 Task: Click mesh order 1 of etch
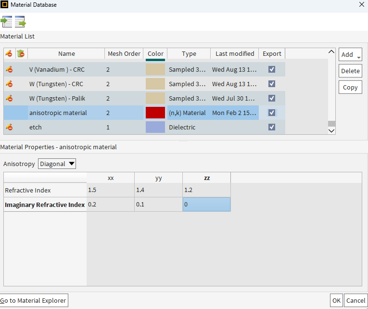click(x=108, y=127)
